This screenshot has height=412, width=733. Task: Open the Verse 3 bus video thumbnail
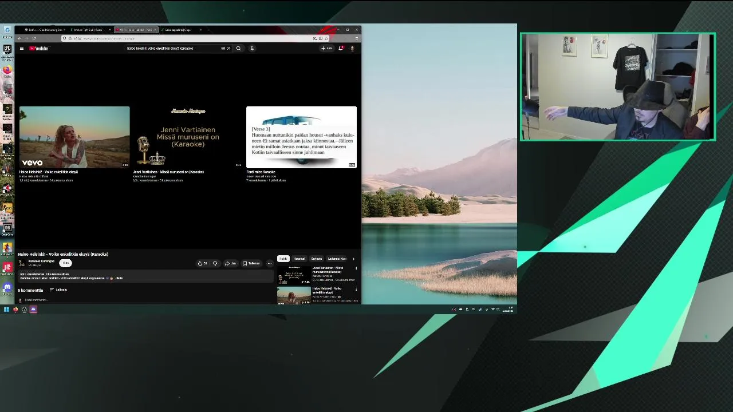301,137
